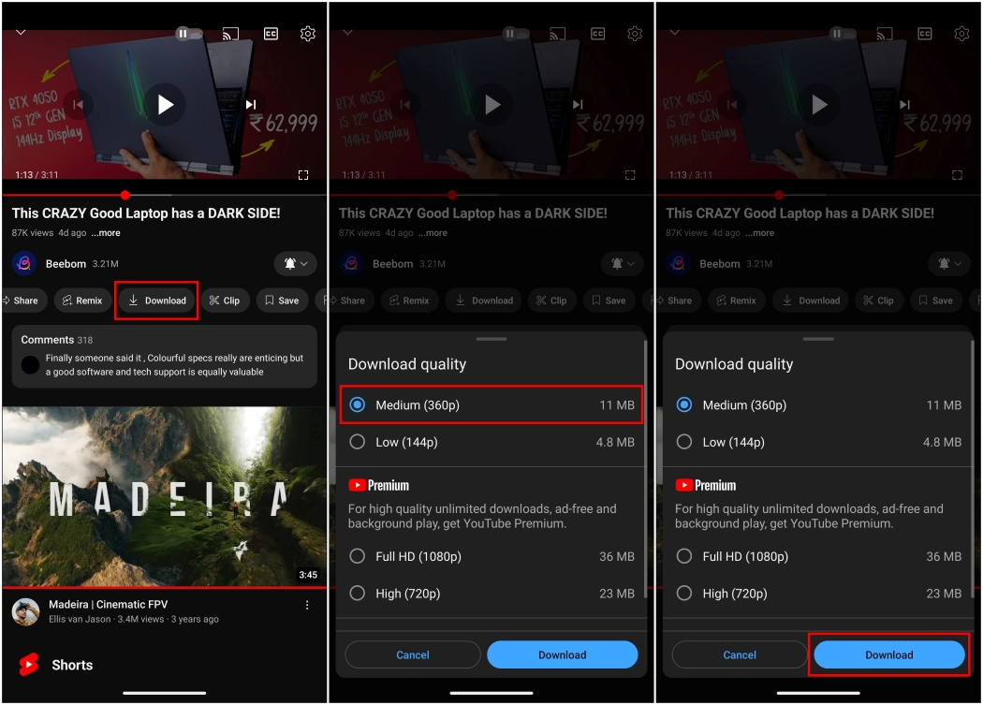The width and height of the screenshot is (983, 705).
Task: Enter fullscreen using the expand icon
Action: pyautogui.click(x=304, y=174)
